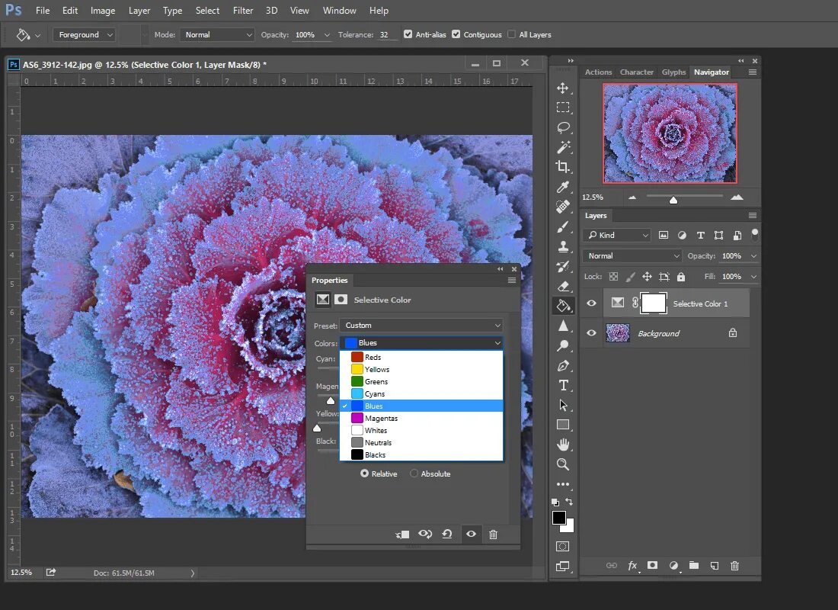
Task: Select the Paint Bucket tool in toolbar
Action: [563, 306]
